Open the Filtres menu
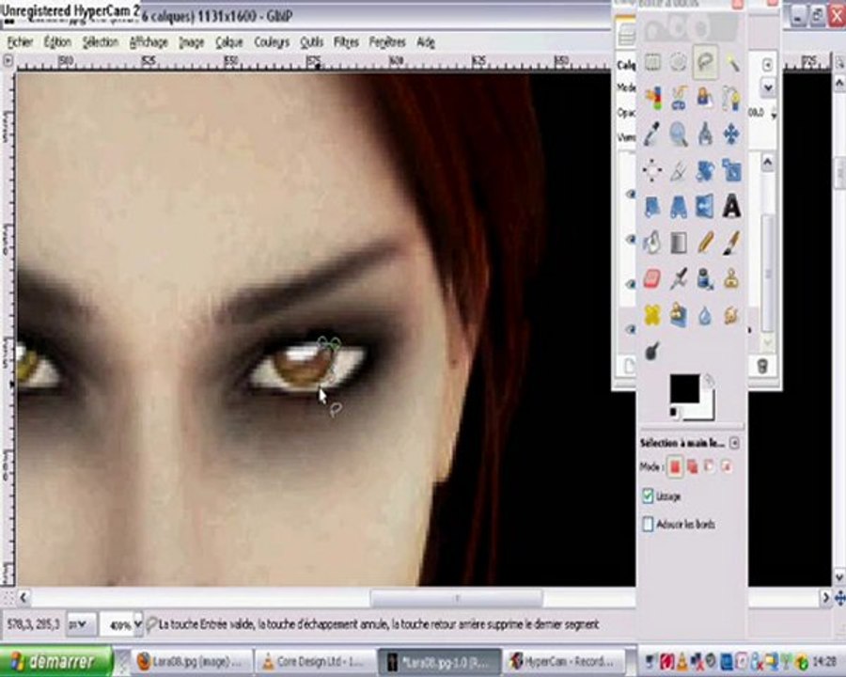This screenshot has height=677, width=846. (346, 42)
